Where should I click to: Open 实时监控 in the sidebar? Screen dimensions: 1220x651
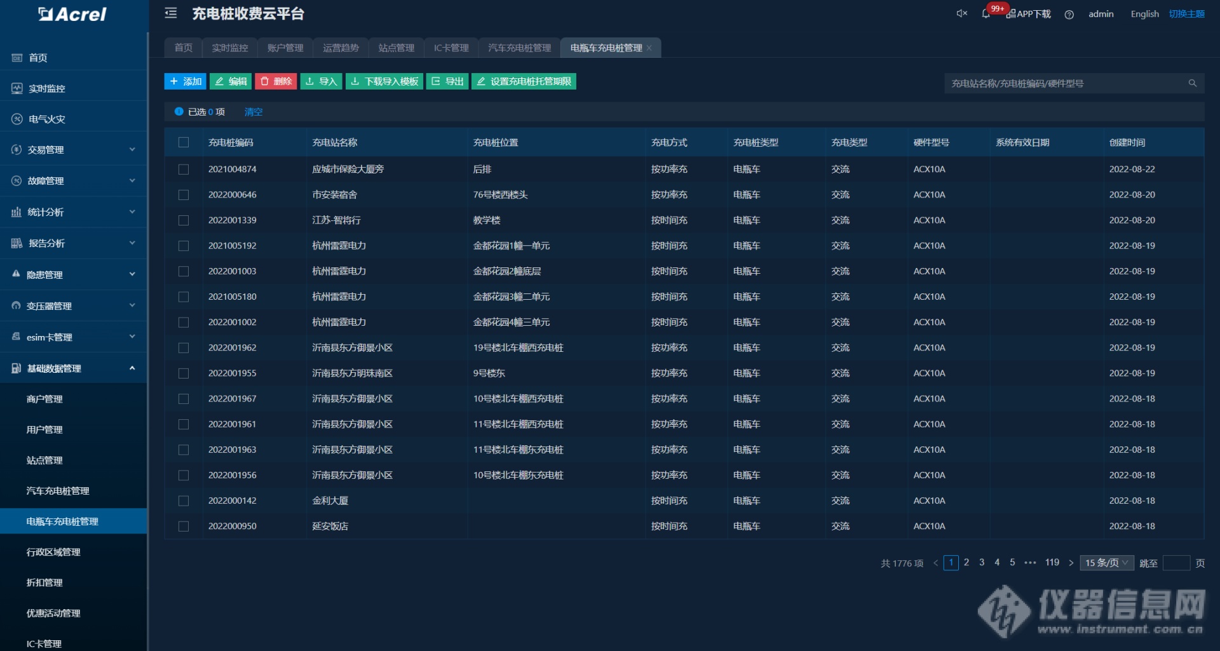click(x=74, y=88)
